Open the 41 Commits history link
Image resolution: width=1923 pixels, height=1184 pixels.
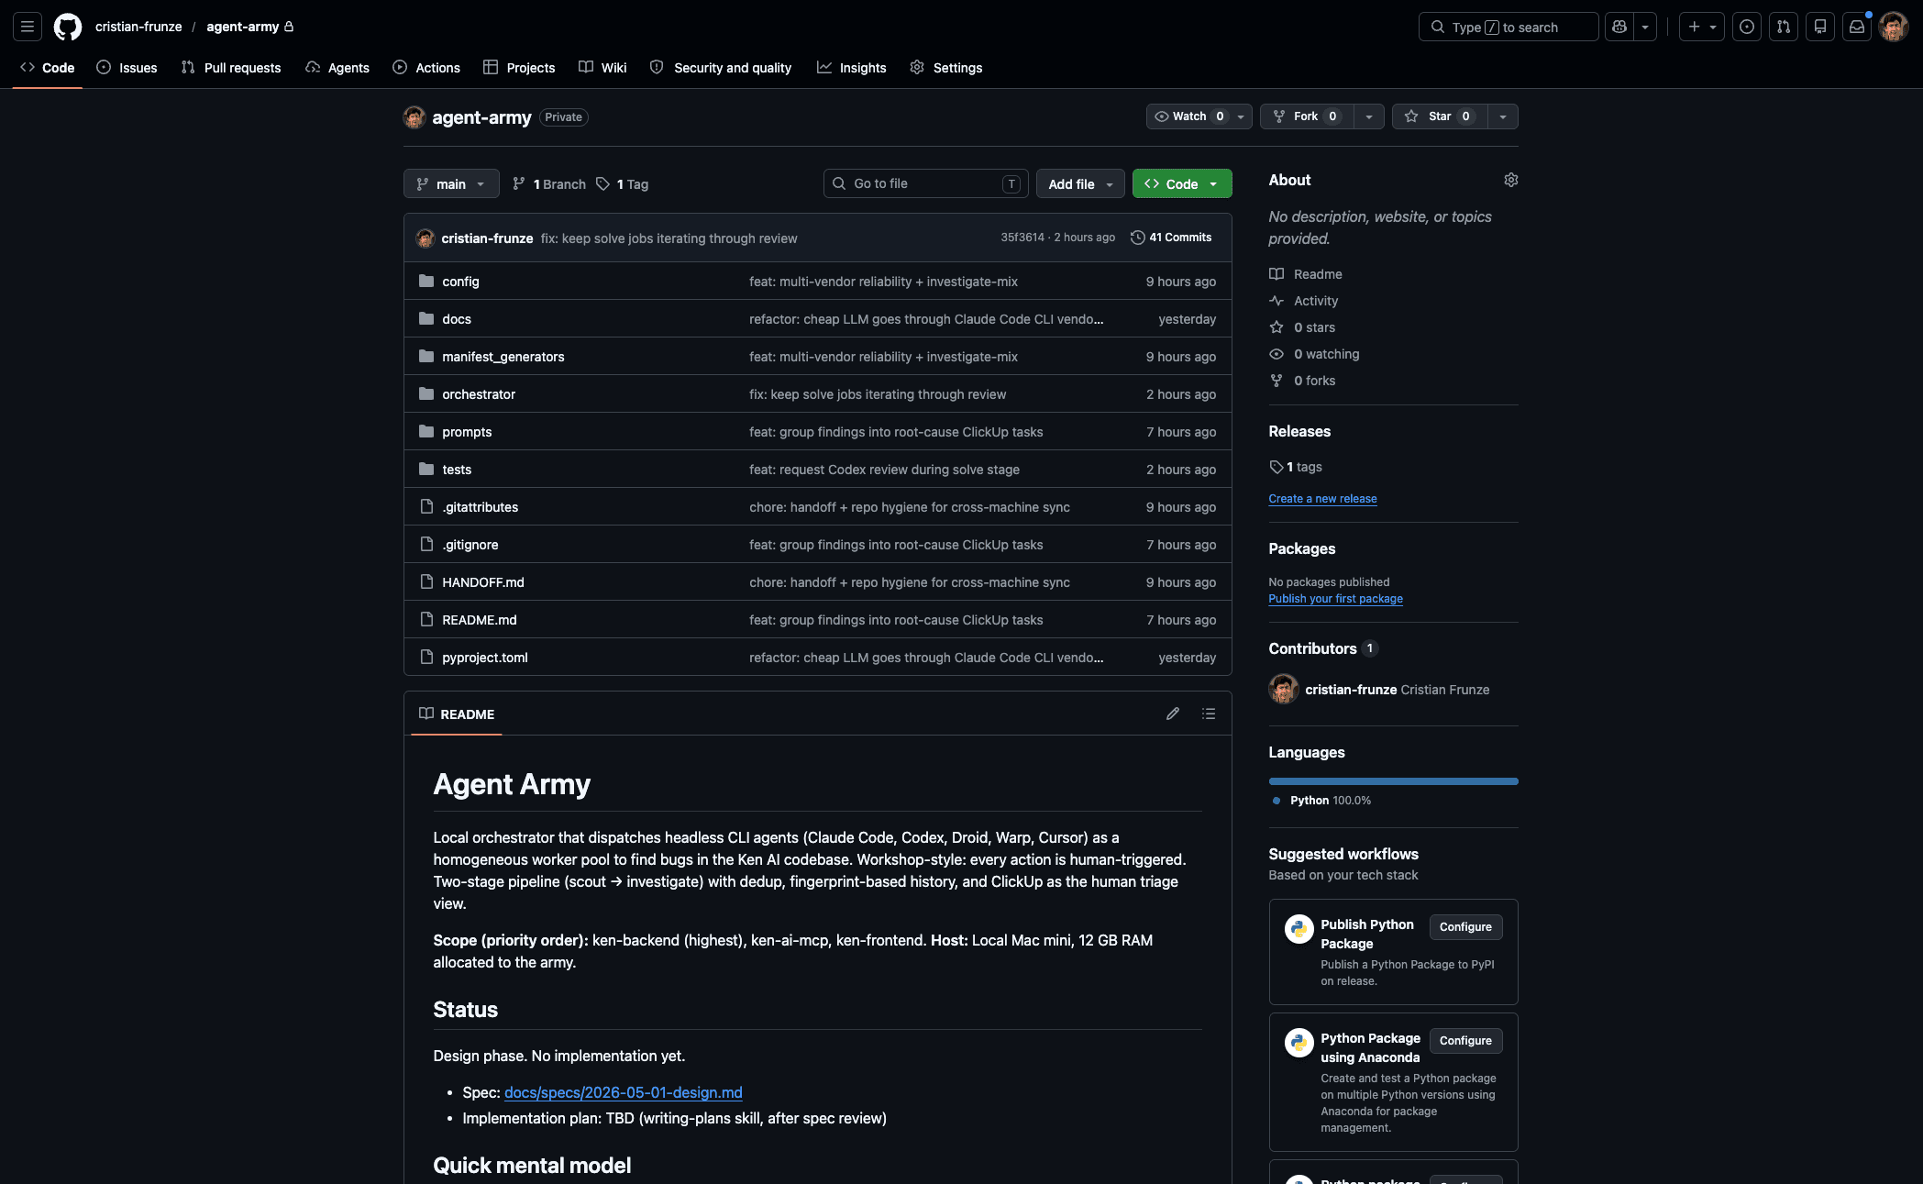pos(1171,238)
